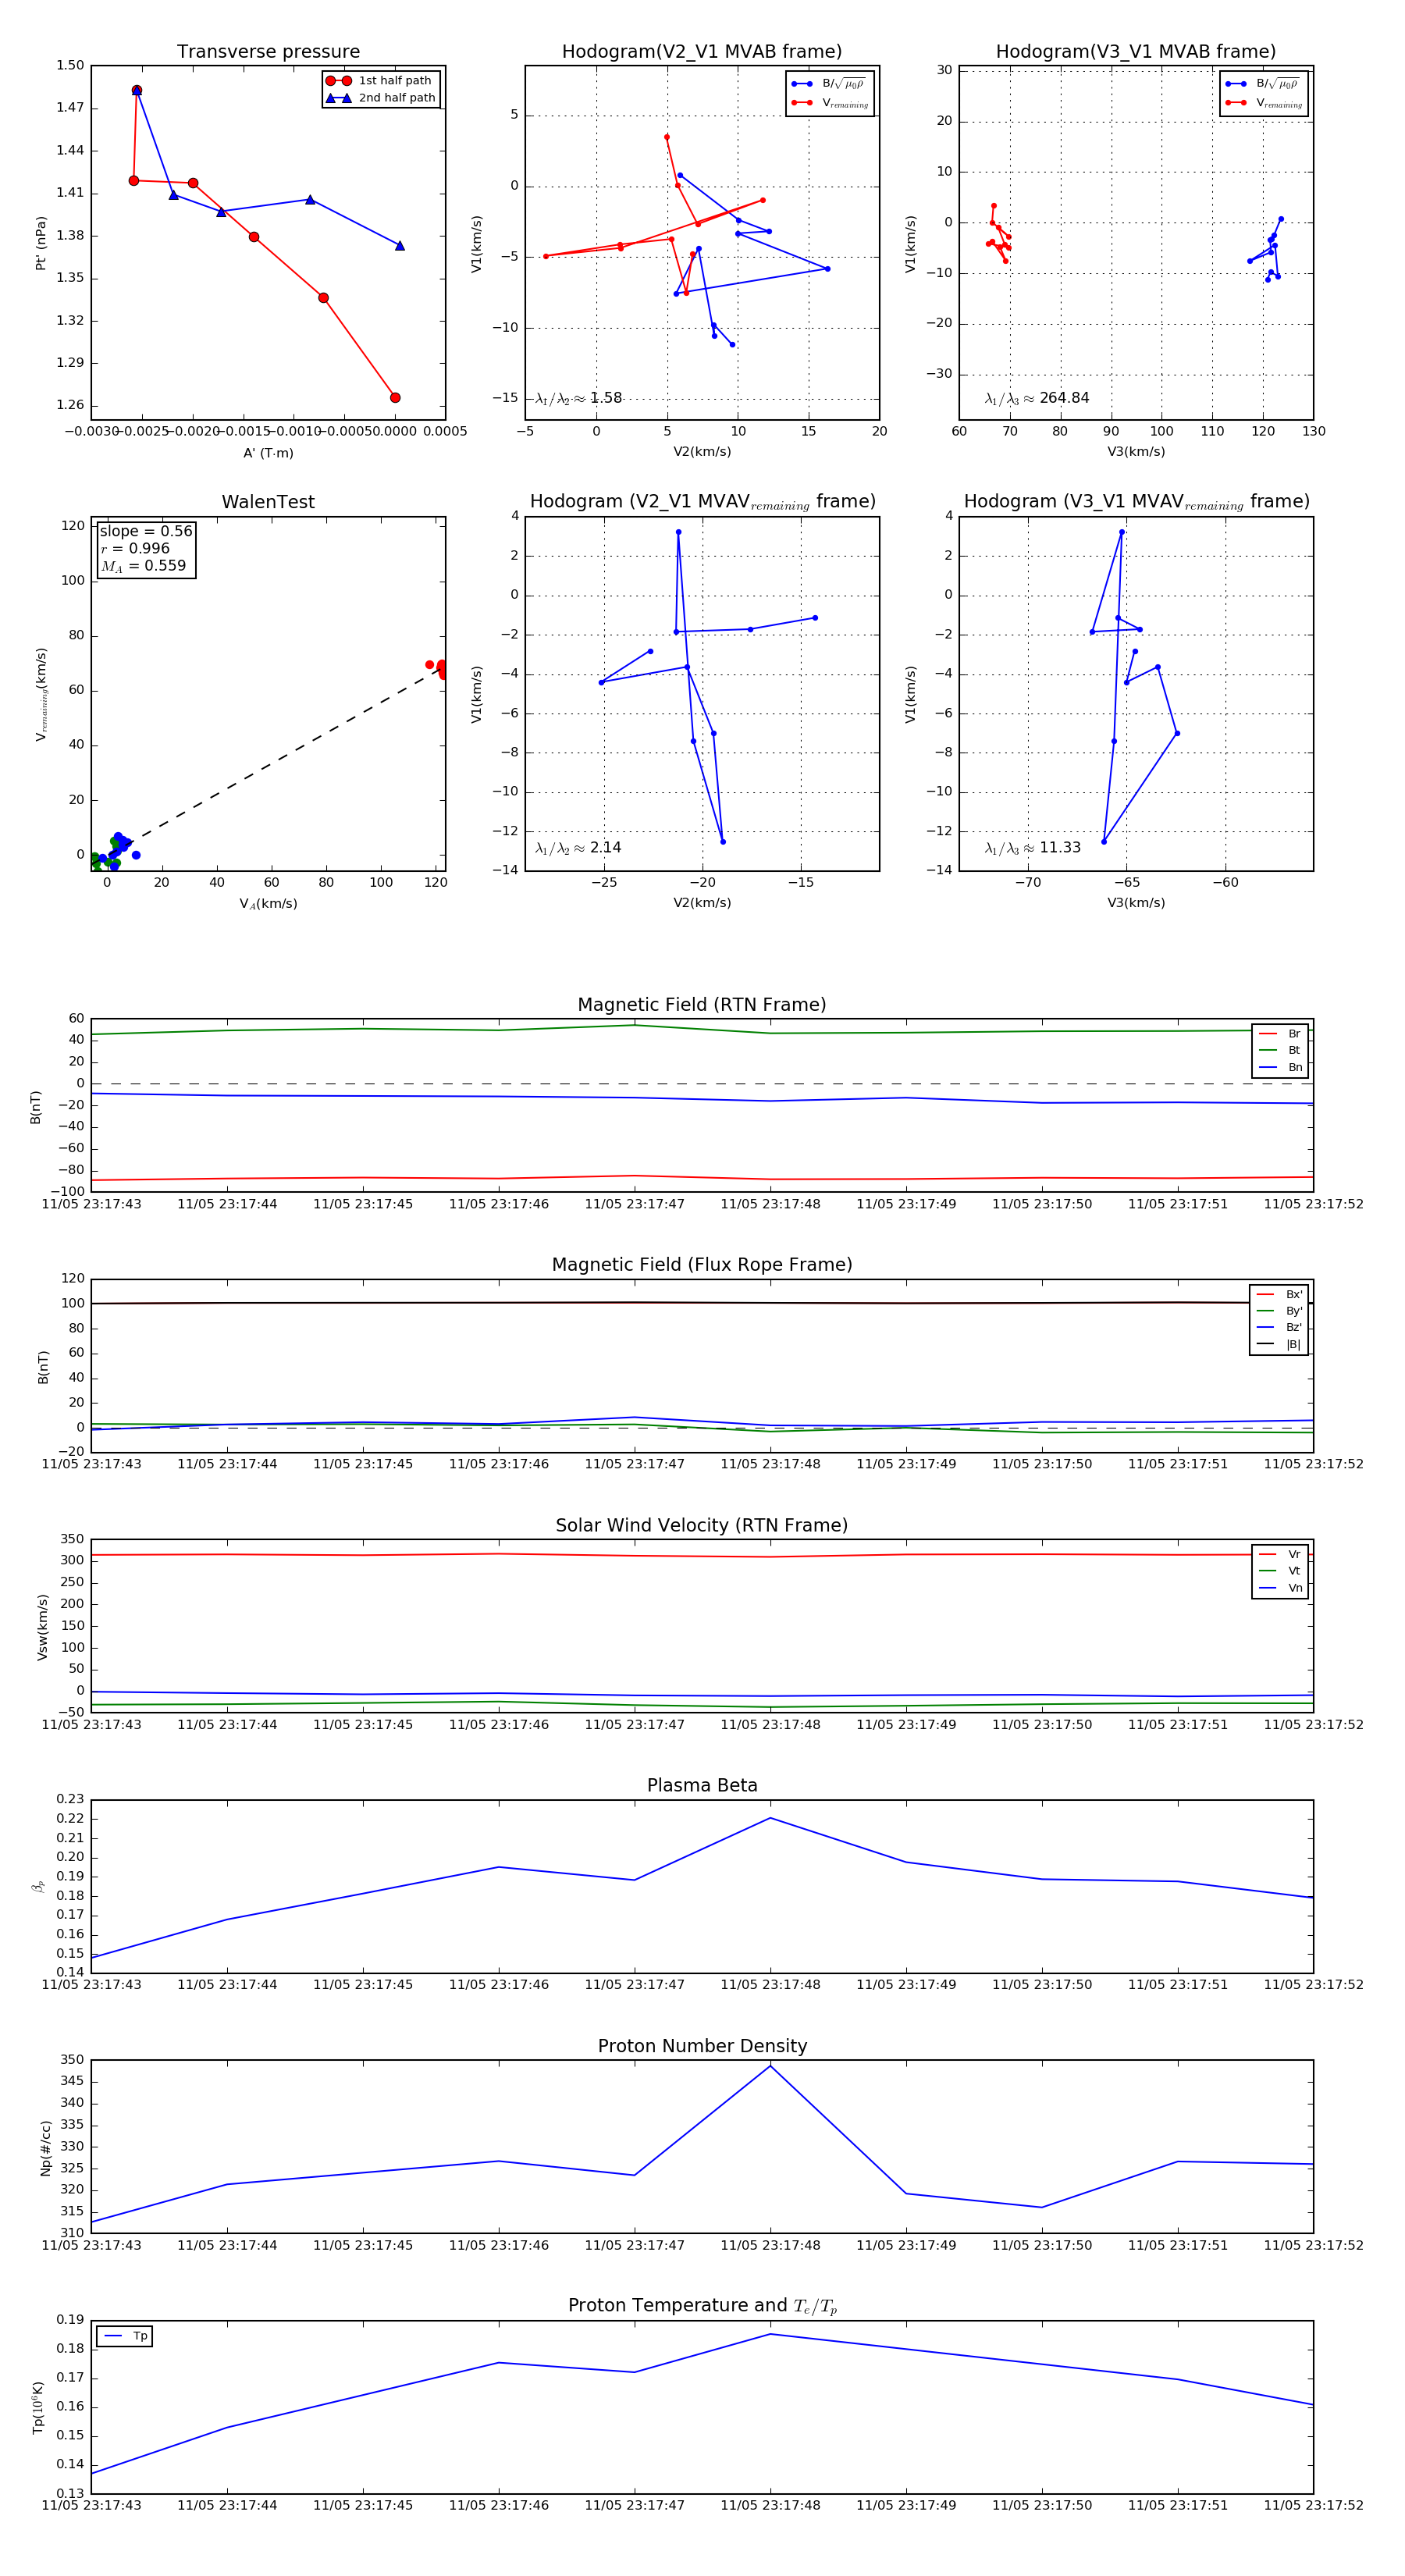Screen dimensions: 1405x2576
Task: Click the Pt' (nPa) axis label
Action: pyautogui.click(x=41, y=243)
